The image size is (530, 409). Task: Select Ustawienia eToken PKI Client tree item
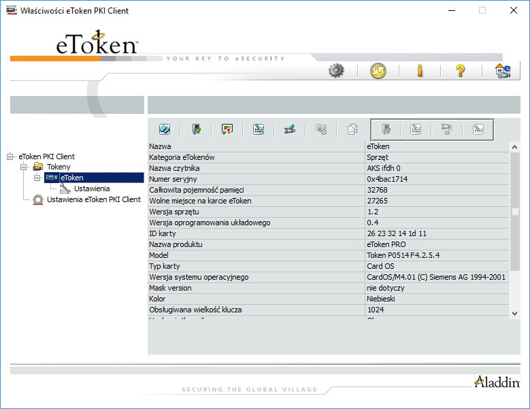pyautogui.click(x=93, y=199)
